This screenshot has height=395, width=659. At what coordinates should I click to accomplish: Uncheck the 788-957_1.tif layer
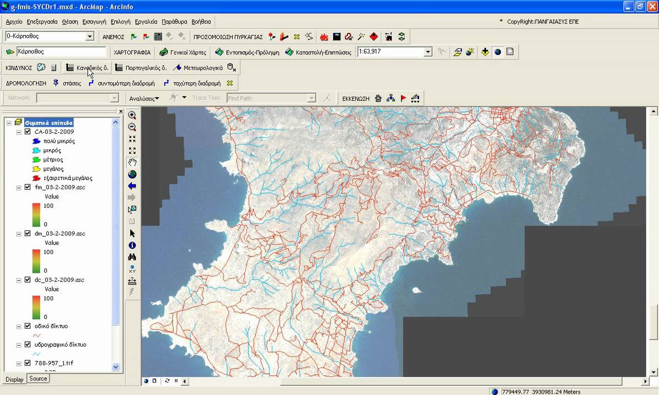(x=27, y=363)
